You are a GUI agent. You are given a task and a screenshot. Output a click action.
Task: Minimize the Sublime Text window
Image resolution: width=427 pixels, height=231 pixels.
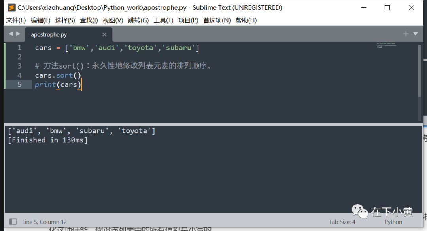coord(364,7)
